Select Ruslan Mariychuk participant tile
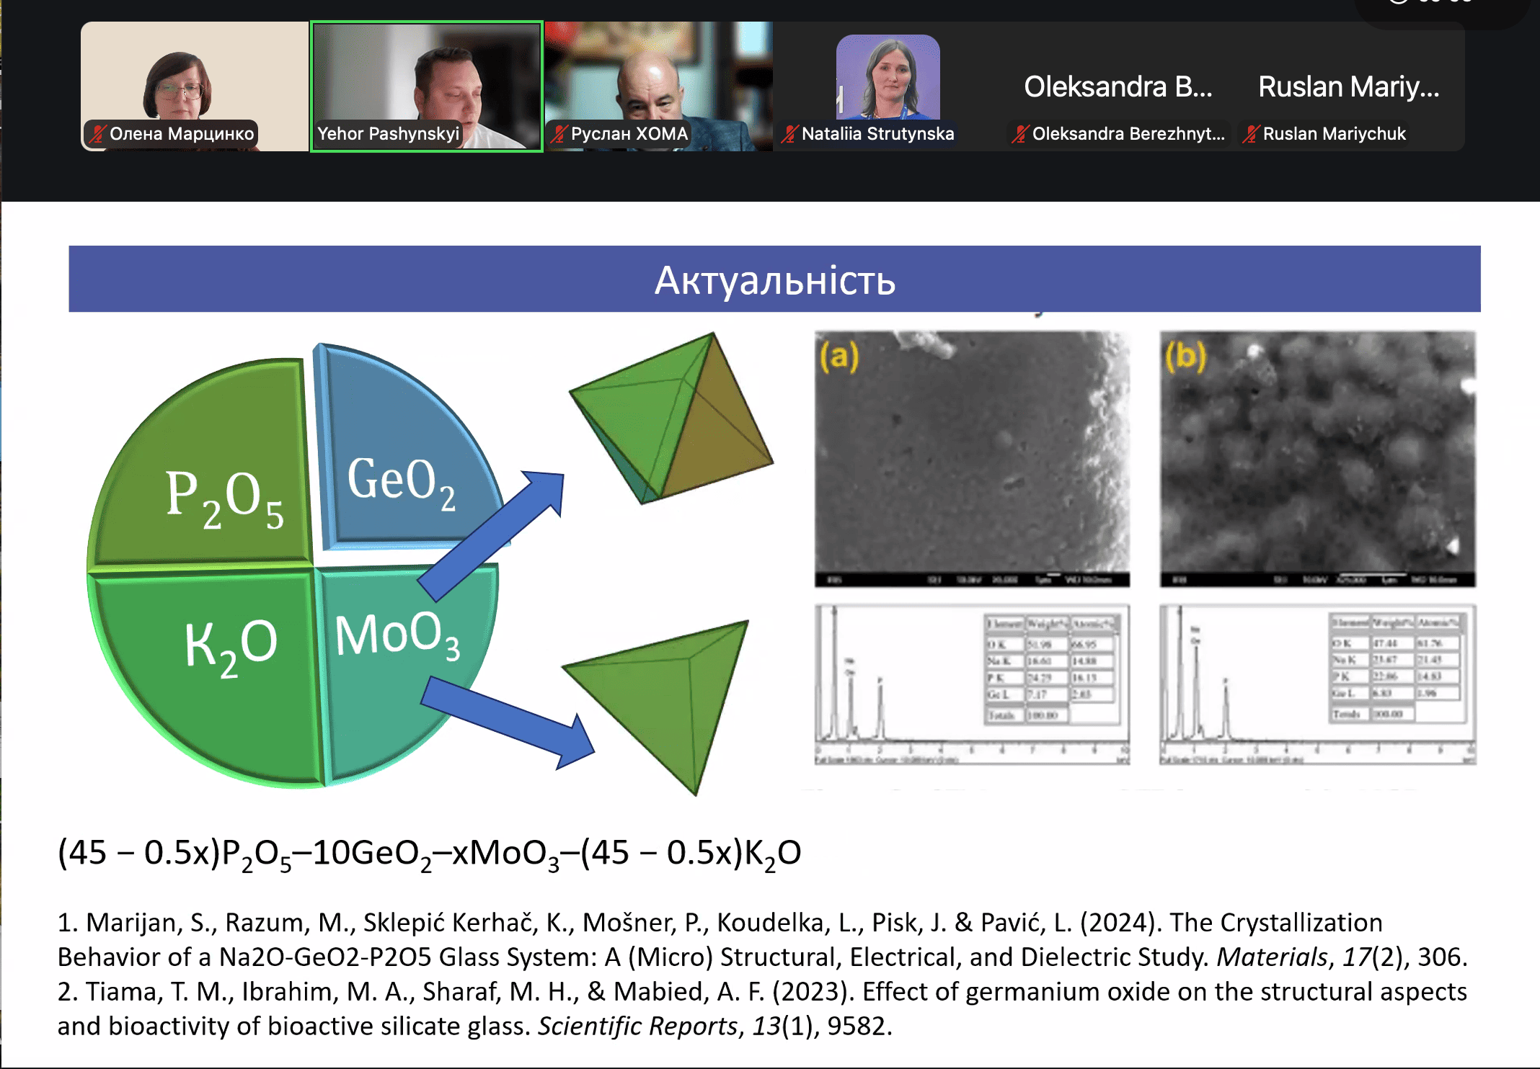This screenshot has width=1540, height=1069. coord(1349,86)
